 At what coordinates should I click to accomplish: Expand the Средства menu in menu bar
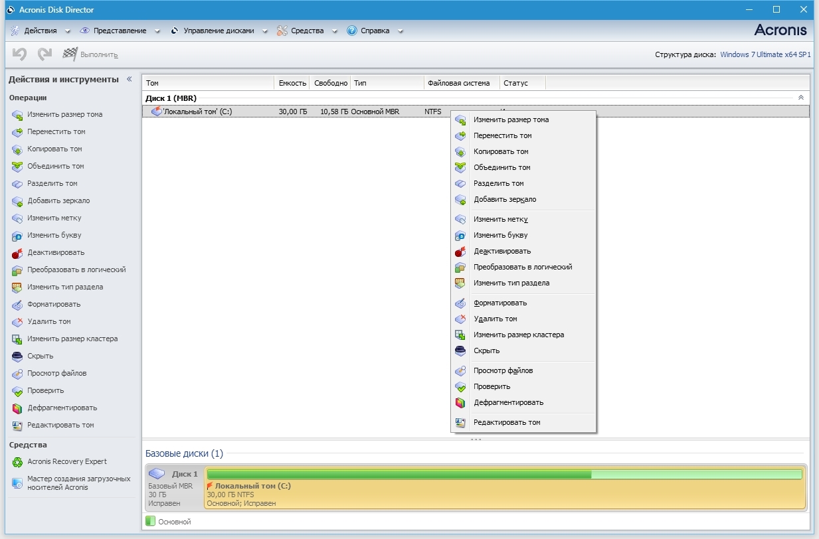307,31
